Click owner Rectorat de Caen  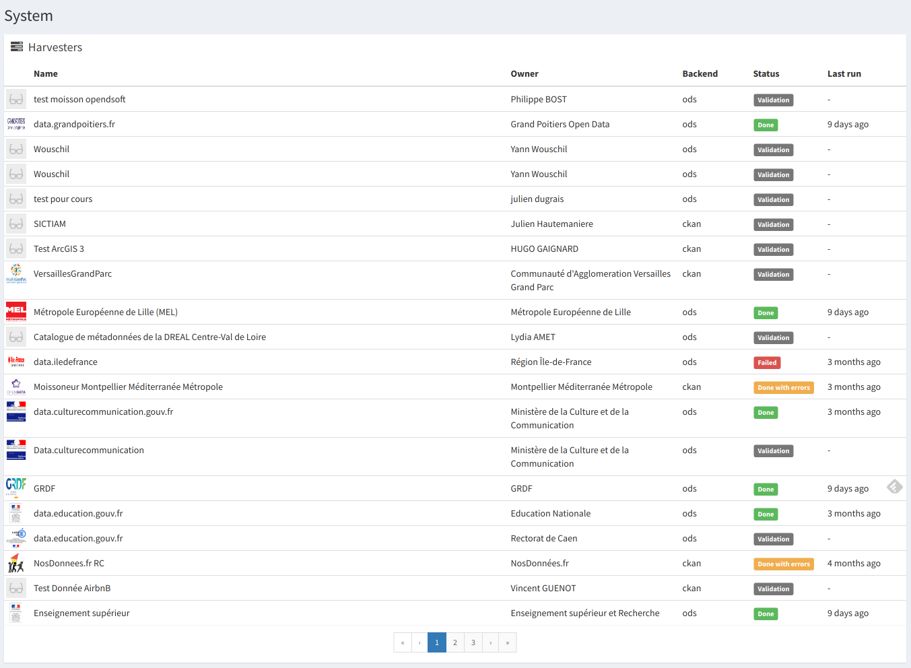(x=544, y=538)
